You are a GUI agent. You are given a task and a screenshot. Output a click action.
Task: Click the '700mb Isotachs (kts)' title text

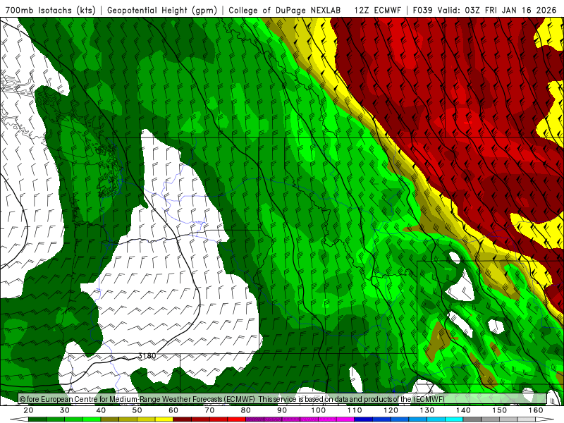click(x=50, y=10)
